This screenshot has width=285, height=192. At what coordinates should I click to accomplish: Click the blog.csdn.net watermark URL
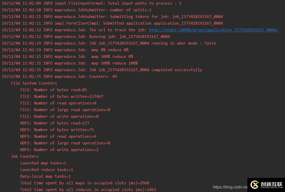point(230,187)
